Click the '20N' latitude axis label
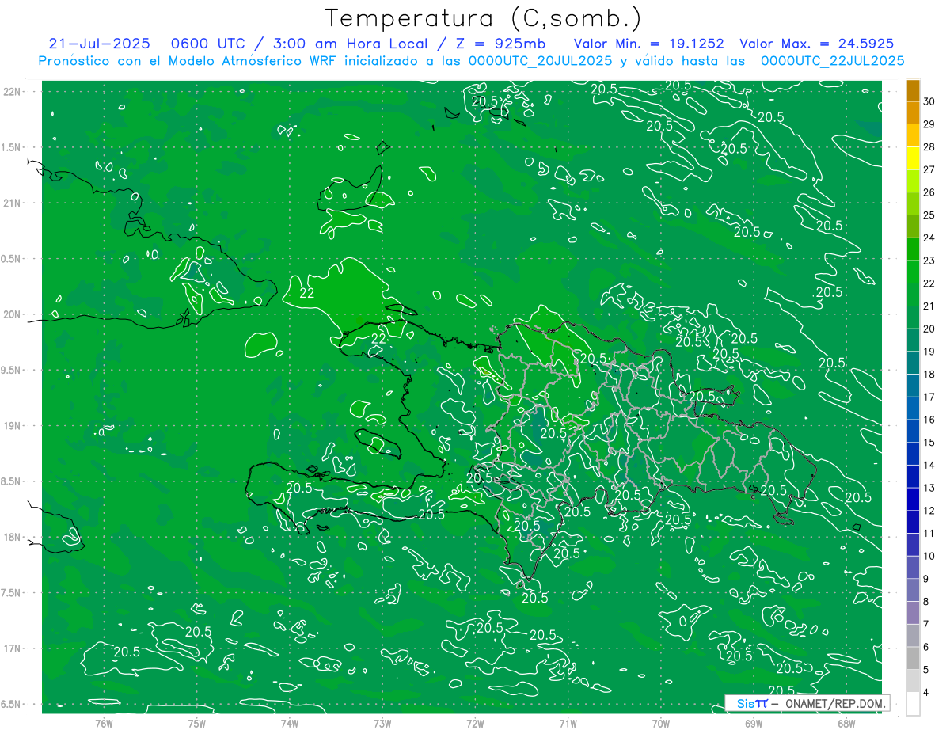This screenshot has height=734, width=950. tap(13, 314)
